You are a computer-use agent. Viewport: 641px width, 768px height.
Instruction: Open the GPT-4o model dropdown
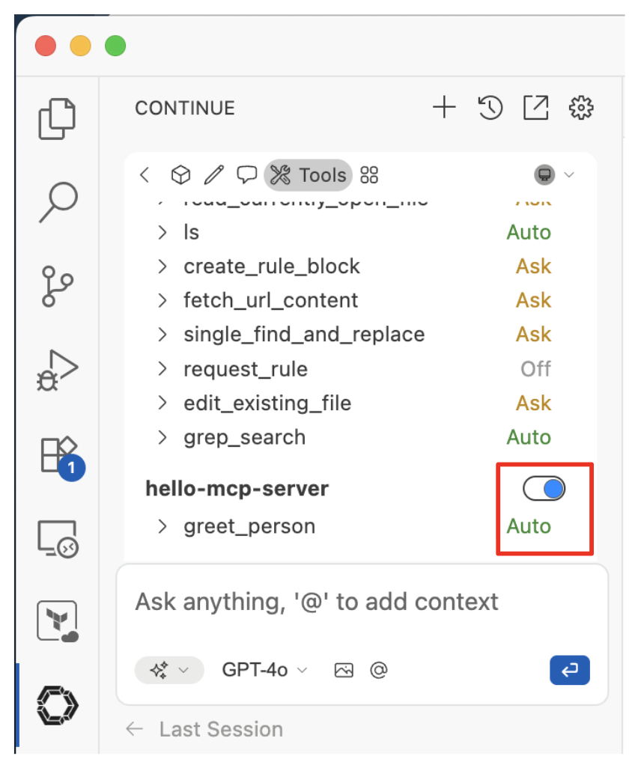tap(264, 669)
